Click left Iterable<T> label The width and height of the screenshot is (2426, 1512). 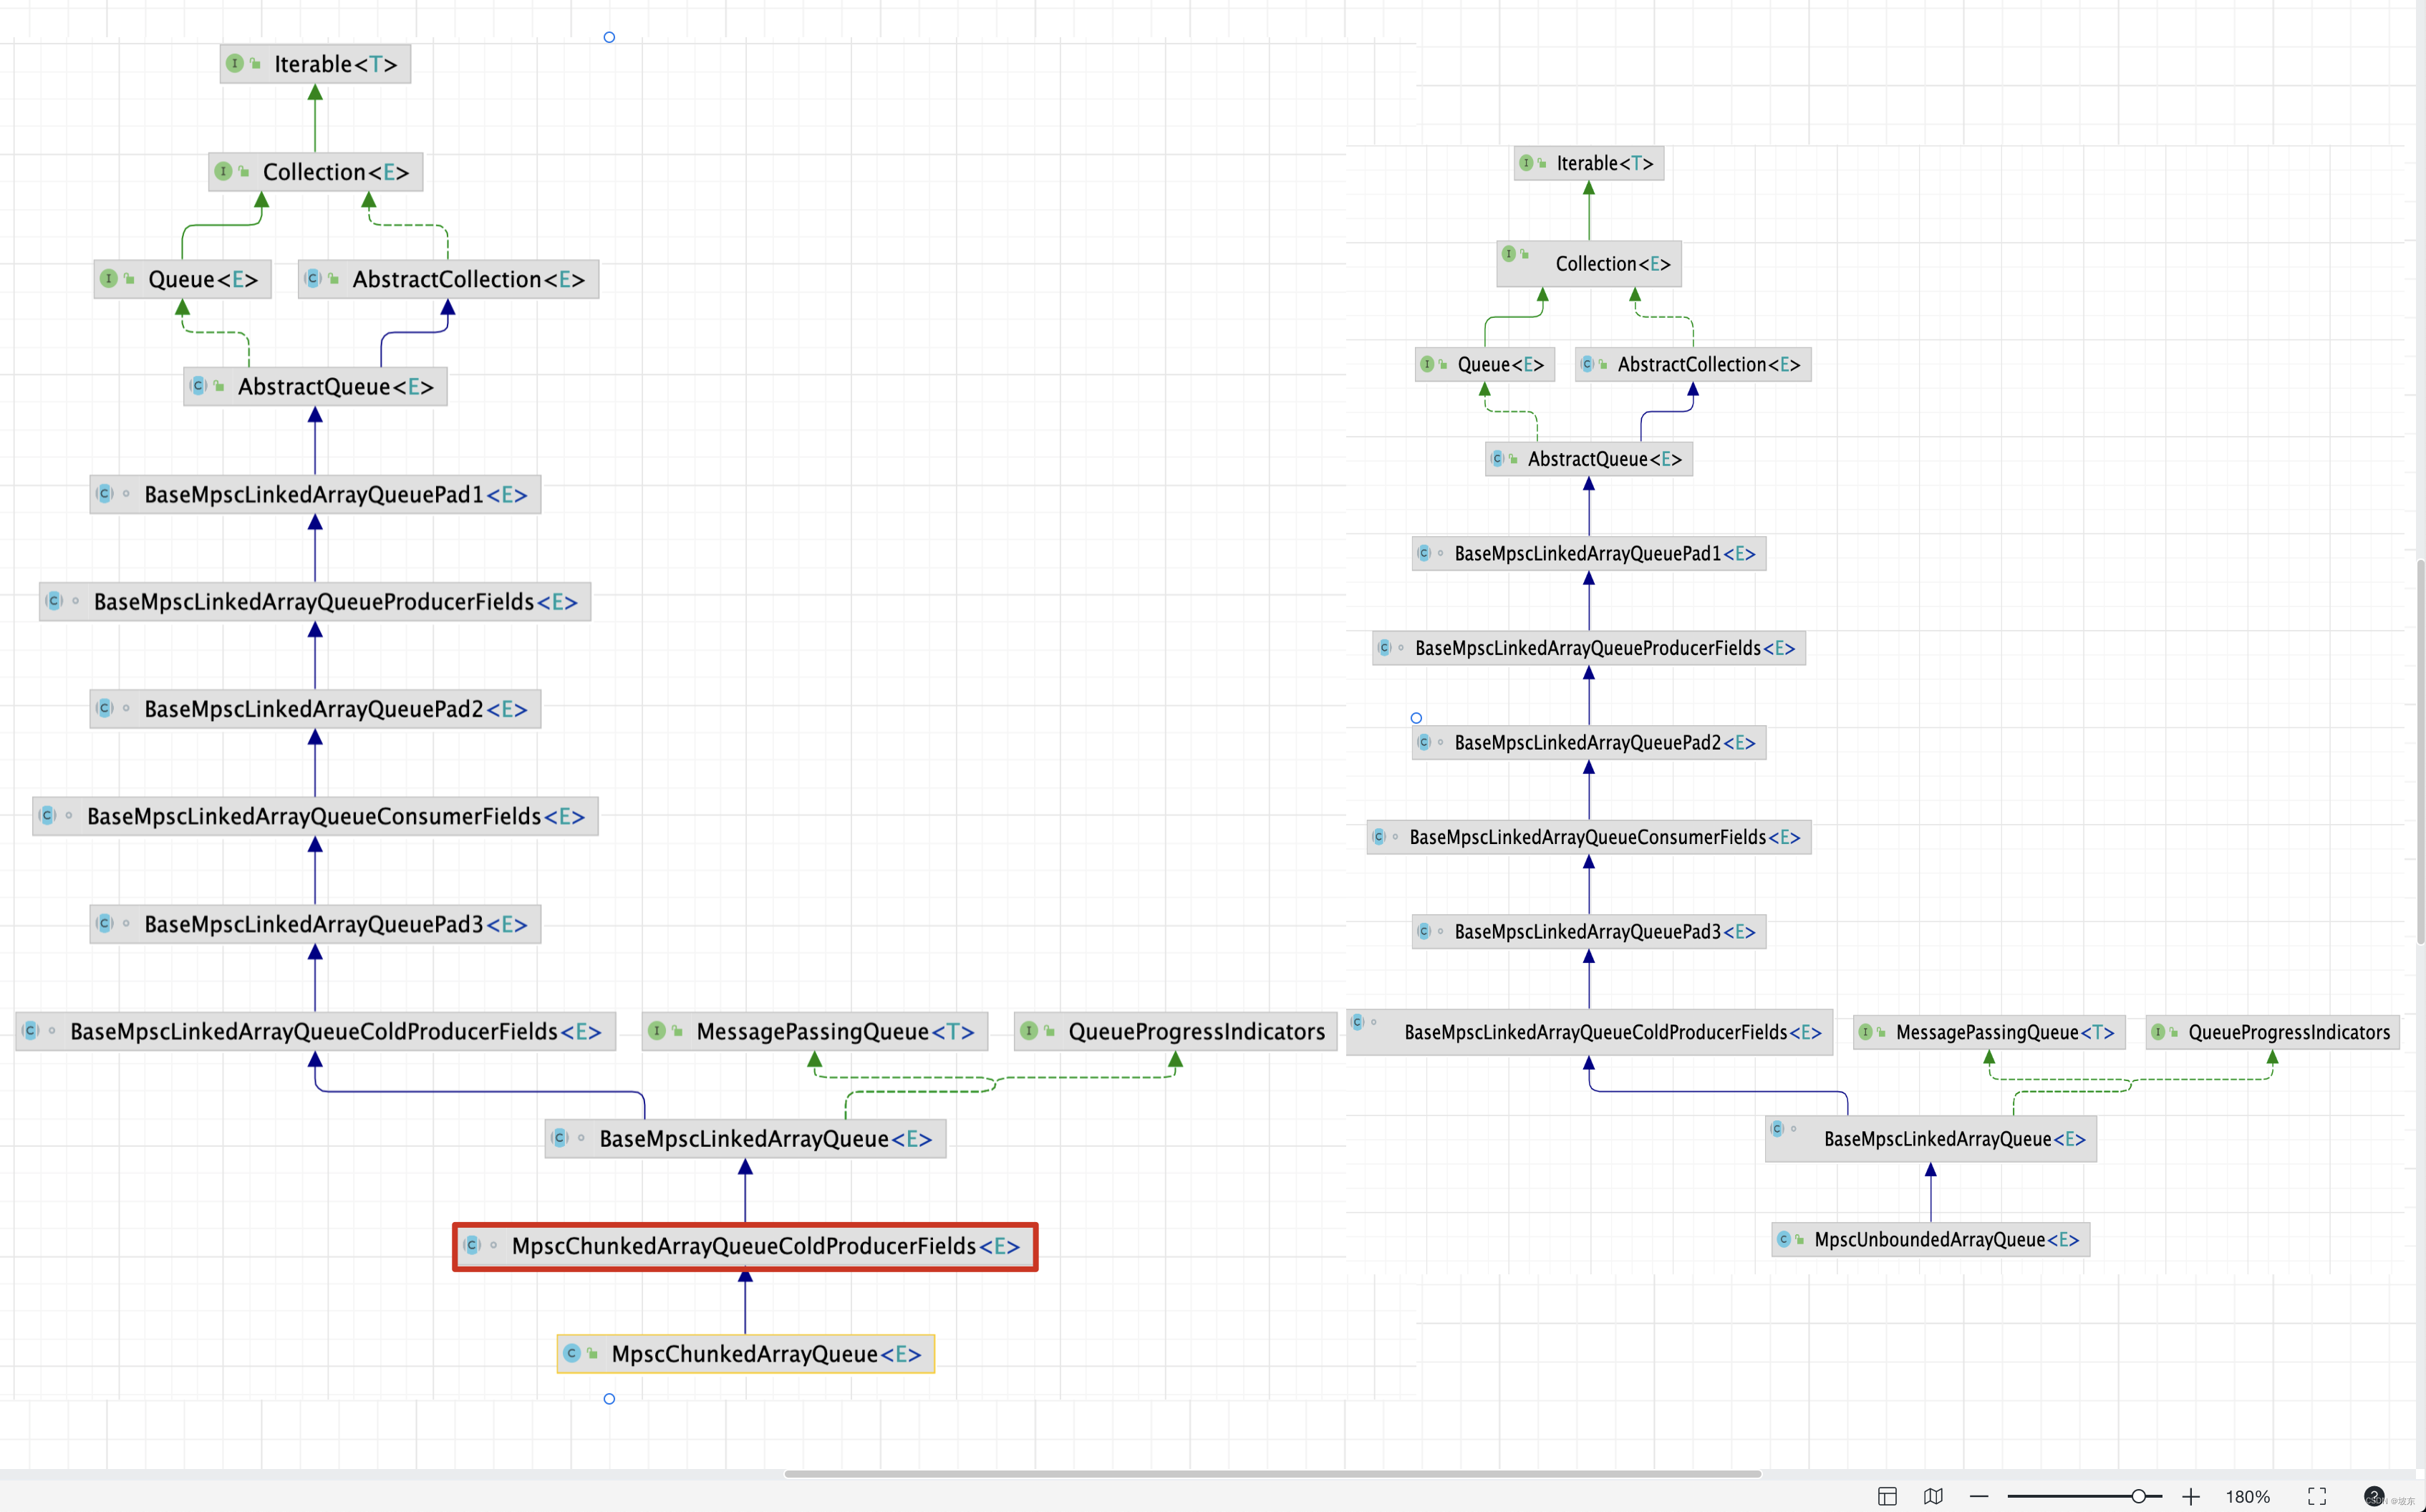click(335, 64)
